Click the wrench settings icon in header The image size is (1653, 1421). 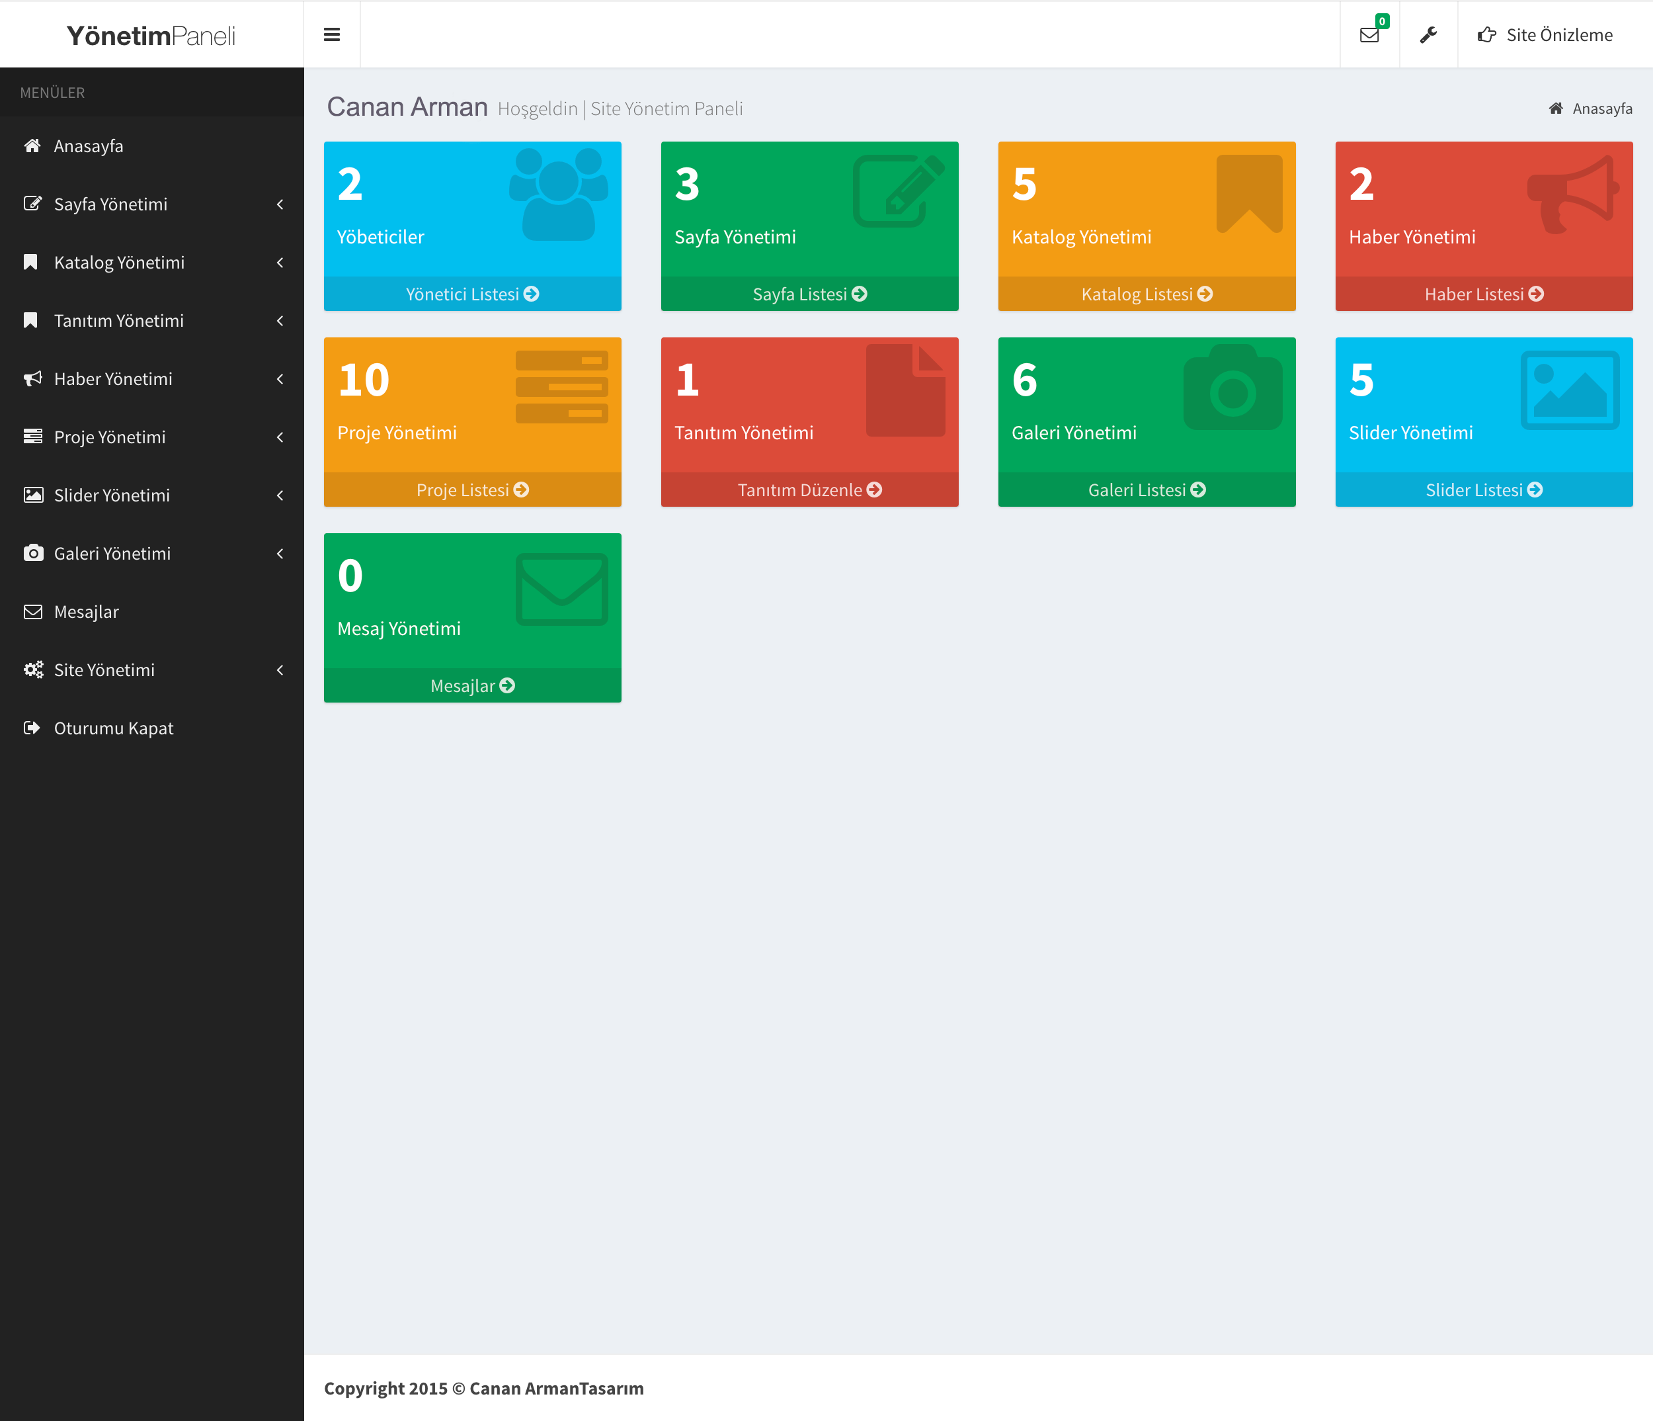[1428, 34]
